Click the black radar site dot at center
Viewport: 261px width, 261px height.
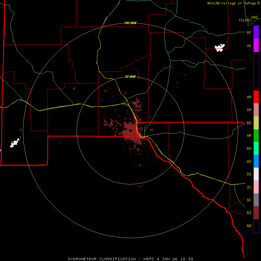point(130,130)
